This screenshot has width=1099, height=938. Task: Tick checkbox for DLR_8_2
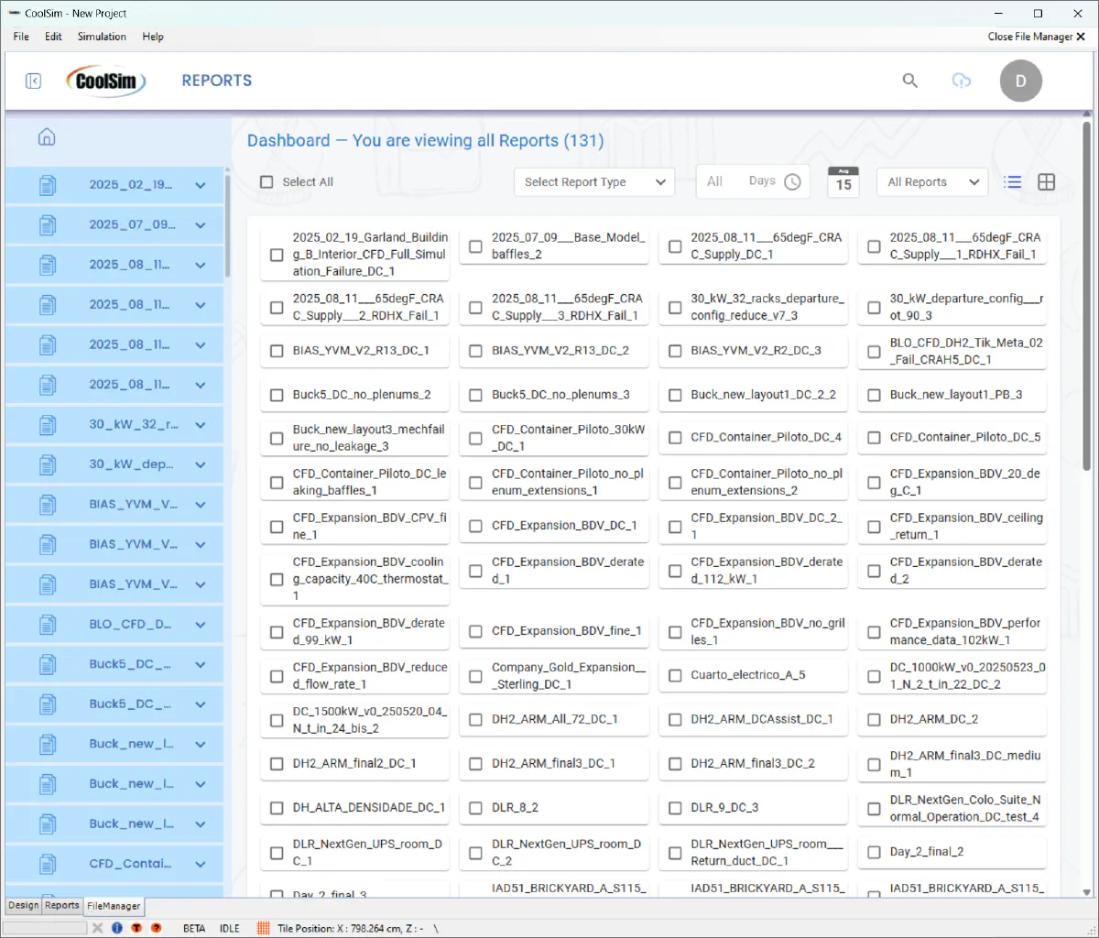point(475,809)
